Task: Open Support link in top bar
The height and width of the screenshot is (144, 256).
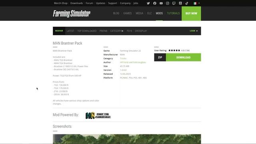Action: (x=112, y=3)
